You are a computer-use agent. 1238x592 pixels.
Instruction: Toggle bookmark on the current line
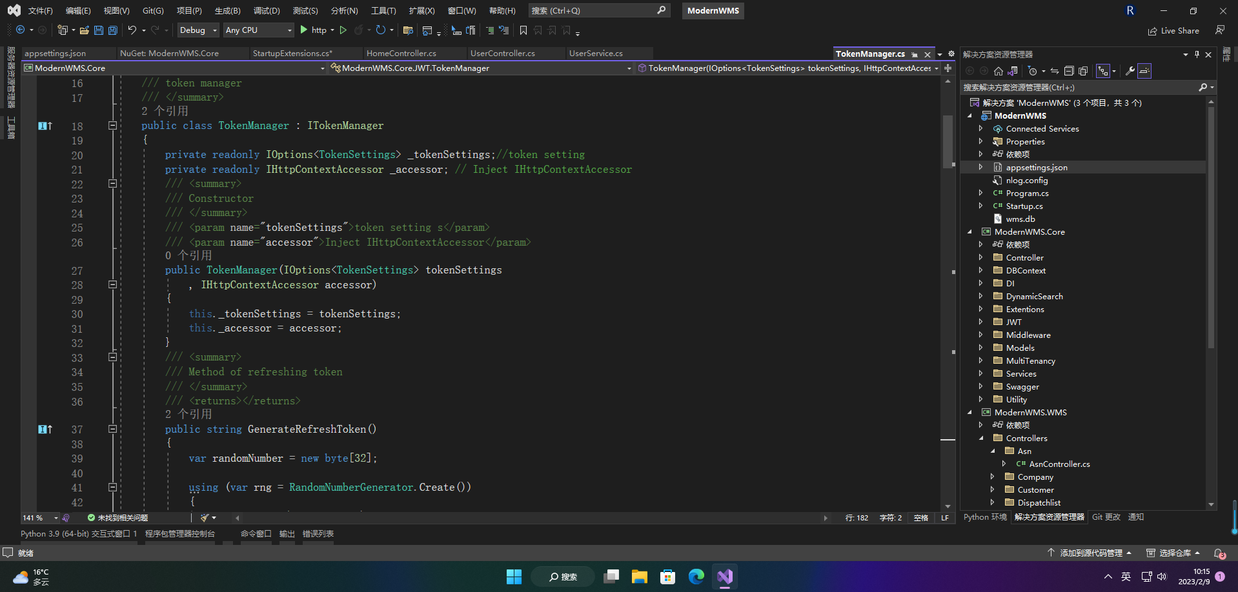523,30
